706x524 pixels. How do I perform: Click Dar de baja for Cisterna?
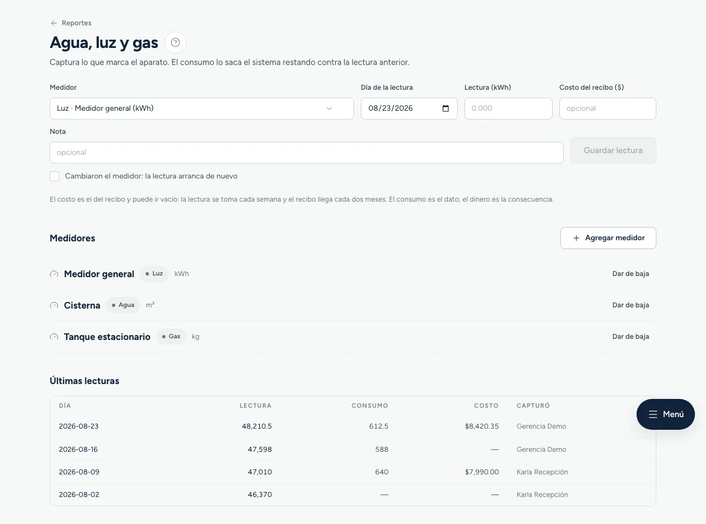[x=630, y=305]
